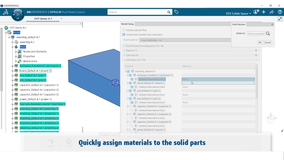Expand the Regions (1) section
Image resolution: width=284 pixels, height=160 pixels.
124,50
